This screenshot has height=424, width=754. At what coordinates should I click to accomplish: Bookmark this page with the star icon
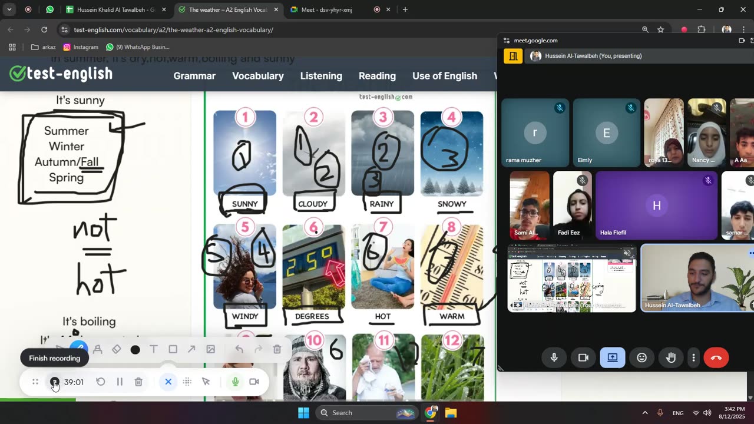pos(661,29)
